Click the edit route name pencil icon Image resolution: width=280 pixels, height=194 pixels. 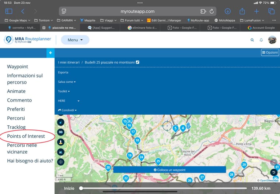(137, 62)
